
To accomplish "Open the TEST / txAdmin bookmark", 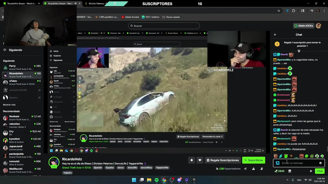I will tap(150, 17).
